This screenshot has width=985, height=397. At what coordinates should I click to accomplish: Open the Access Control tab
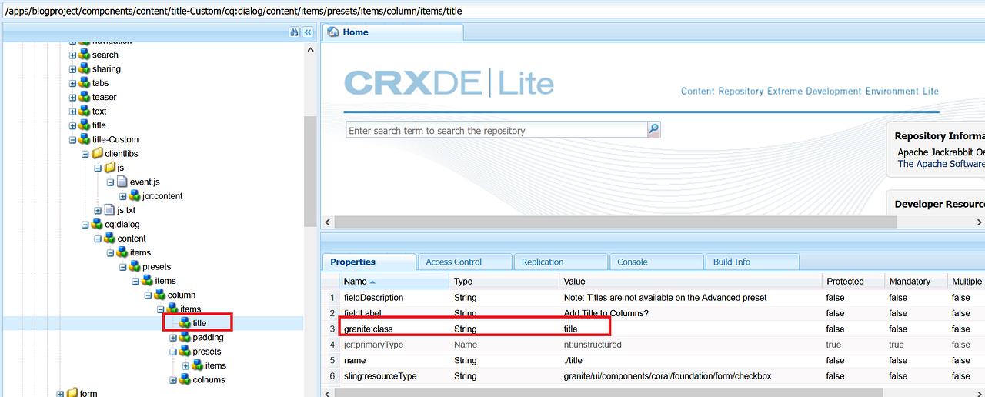click(x=465, y=262)
